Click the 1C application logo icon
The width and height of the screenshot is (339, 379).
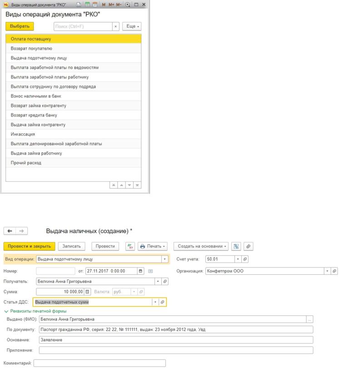(x=6, y=5)
